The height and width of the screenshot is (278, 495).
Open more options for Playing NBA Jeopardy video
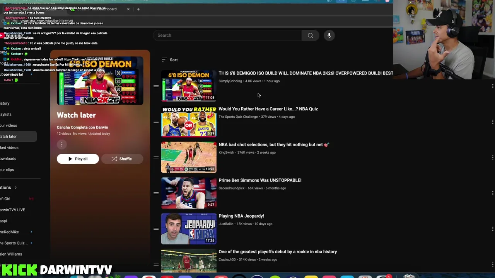[493, 229]
